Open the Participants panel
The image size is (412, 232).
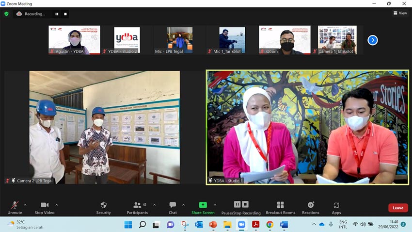coord(138,208)
